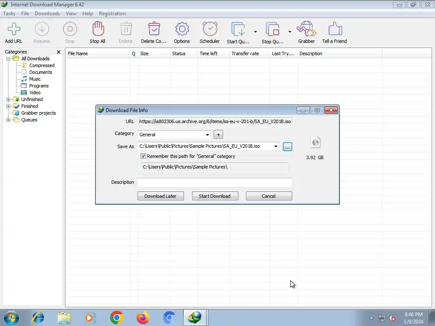This screenshot has height=326, width=435.
Task: Sort by Time left column header
Action: point(214,53)
